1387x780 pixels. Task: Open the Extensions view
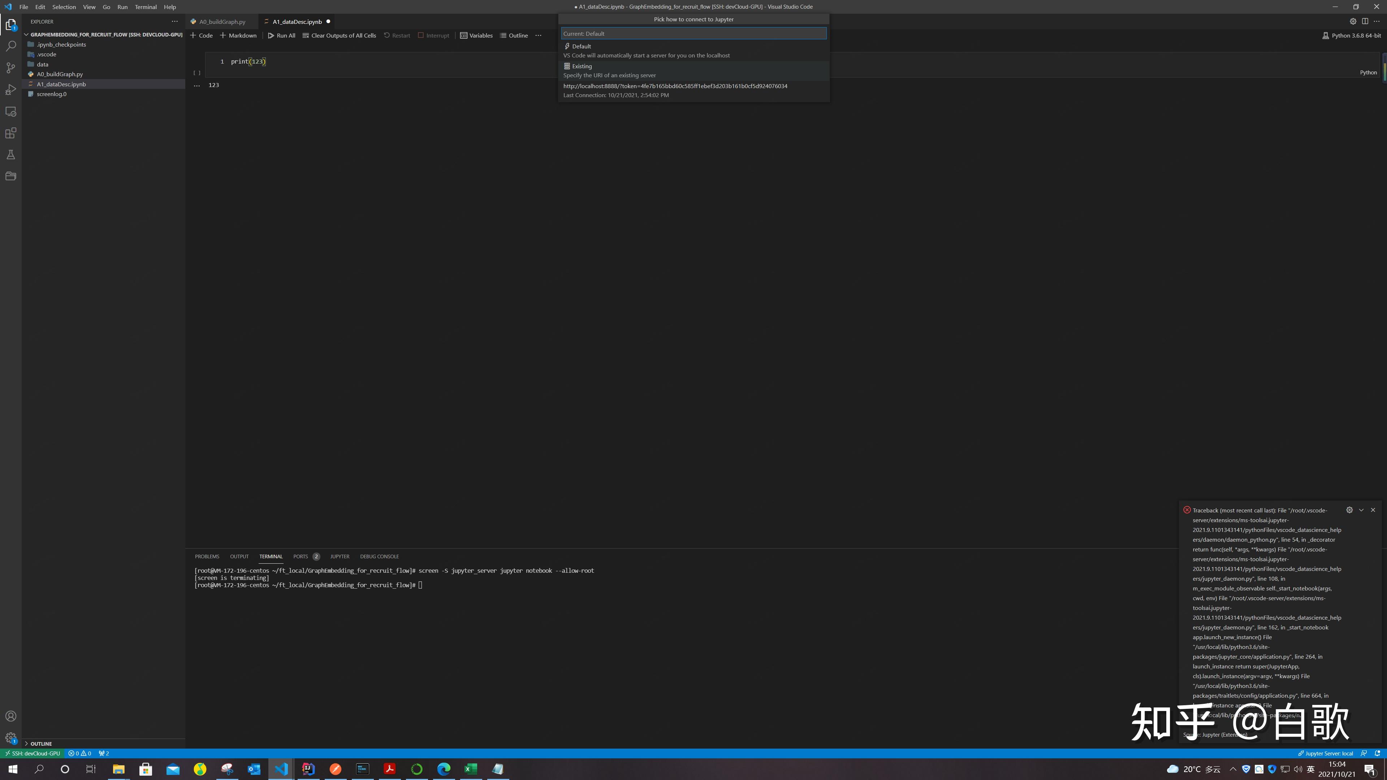point(11,133)
